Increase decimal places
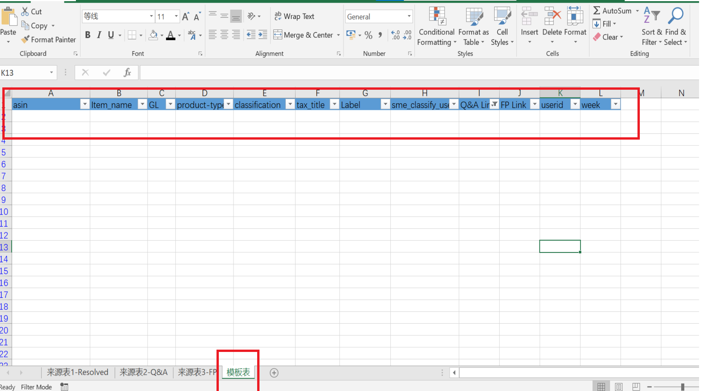This screenshot has width=701, height=391. (x=395, y=35)
